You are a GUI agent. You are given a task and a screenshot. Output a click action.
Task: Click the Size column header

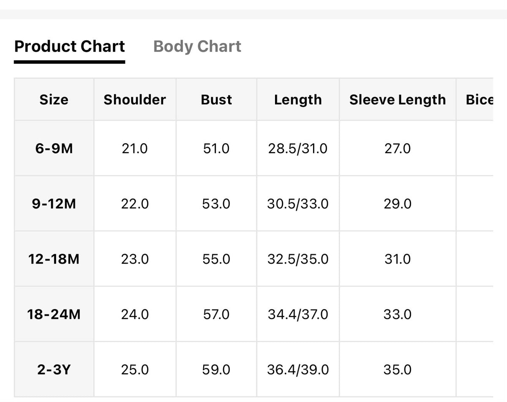click(x=54, y=100)
